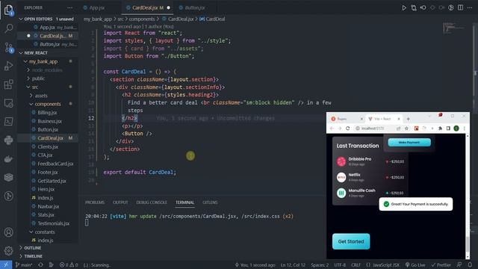Click Spaces: 2 indentation setting
The image size is (478, 269).
320,265
